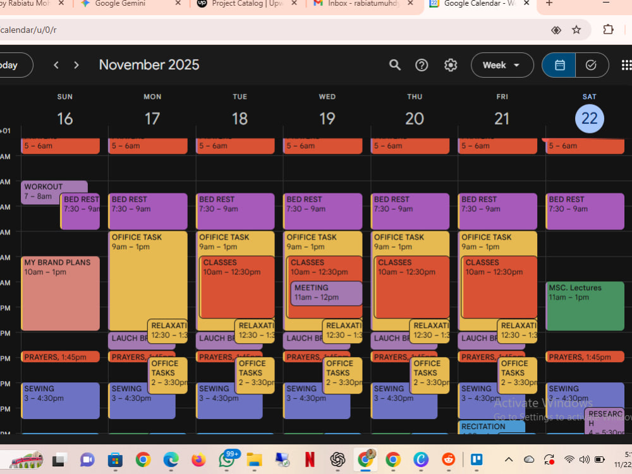Open the RESEARCH event on Saturday

point(604,421)
